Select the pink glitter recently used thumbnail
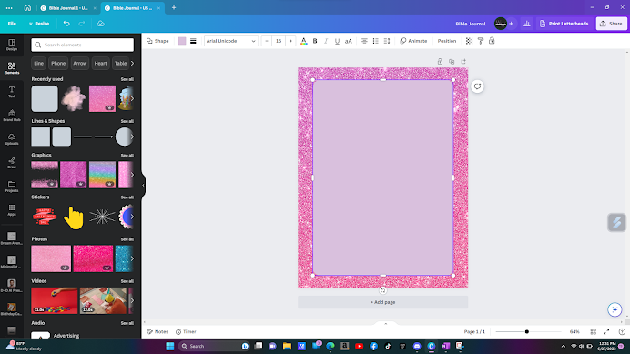 (x=102, y=98)
